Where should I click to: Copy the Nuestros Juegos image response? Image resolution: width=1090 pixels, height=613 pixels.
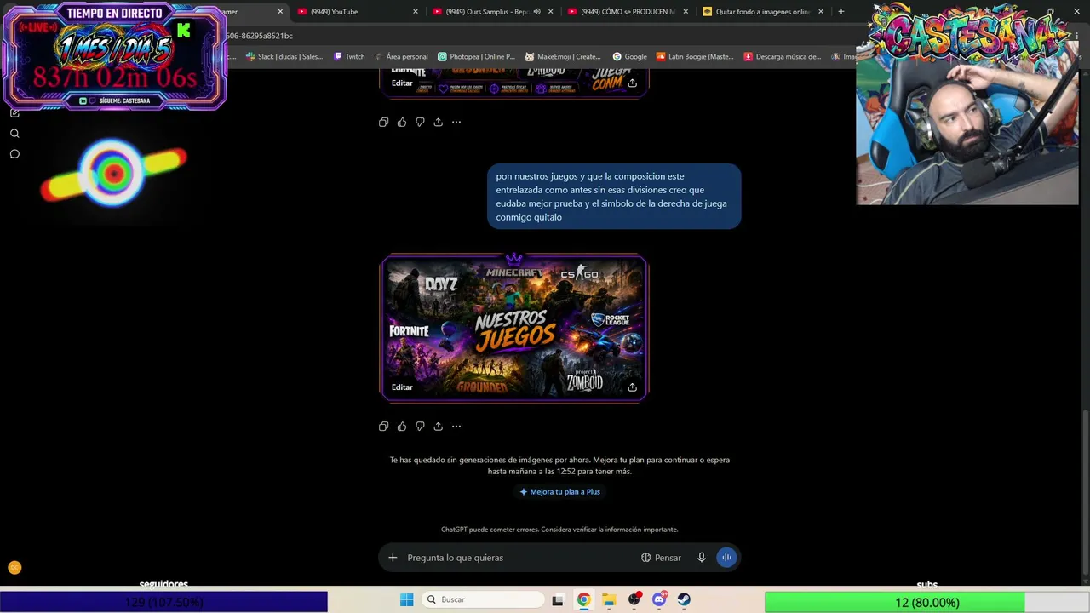(x=383, y=426)
